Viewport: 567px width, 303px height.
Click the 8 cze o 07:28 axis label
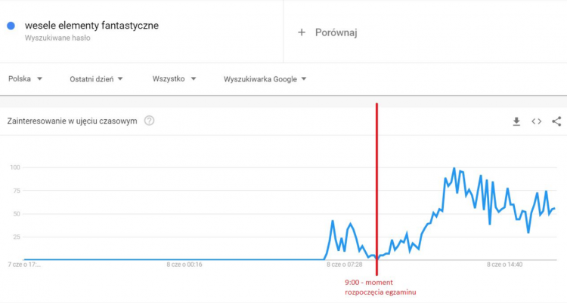pyautogui.click(x=345, y=265)
